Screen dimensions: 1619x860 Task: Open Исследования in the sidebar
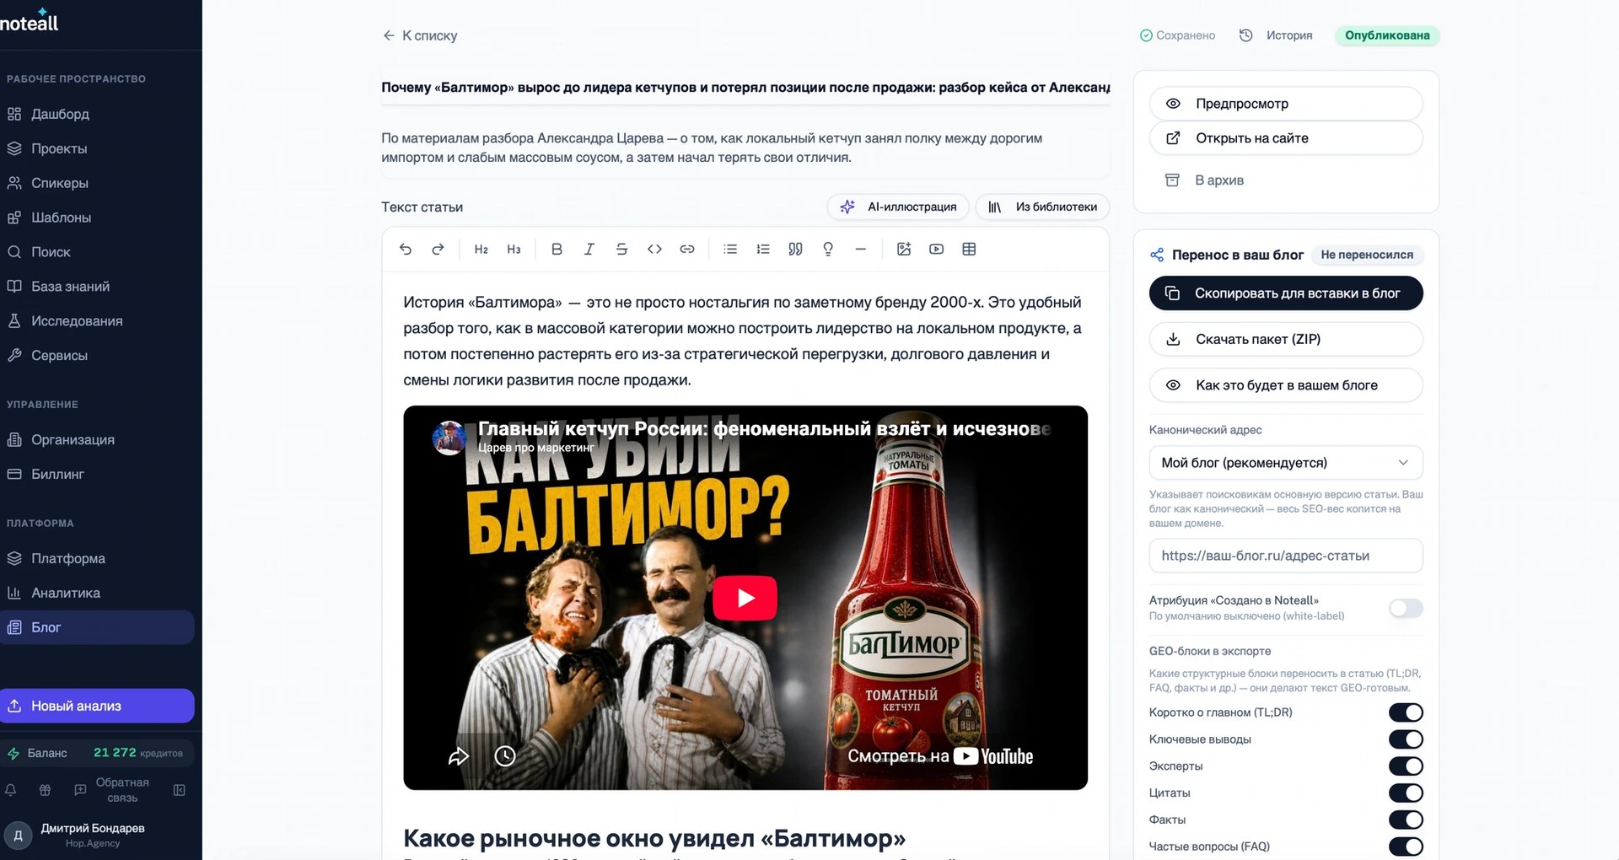[97, 321]
